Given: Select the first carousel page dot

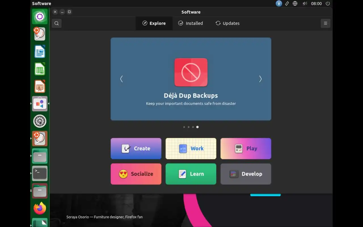Looking at the screenshot, I should (184, 127).
